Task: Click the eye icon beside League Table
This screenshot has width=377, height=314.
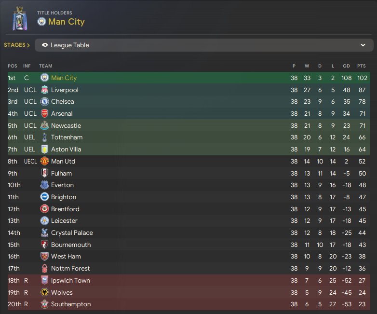Action: click(45, 45)
